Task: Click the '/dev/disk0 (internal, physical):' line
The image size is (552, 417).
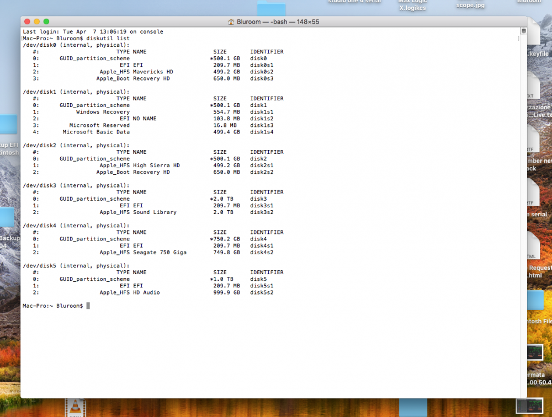Action: coord(76,45)
